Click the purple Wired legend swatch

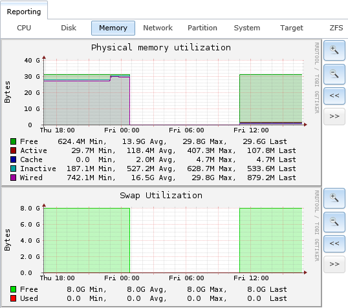click(14, 178)
